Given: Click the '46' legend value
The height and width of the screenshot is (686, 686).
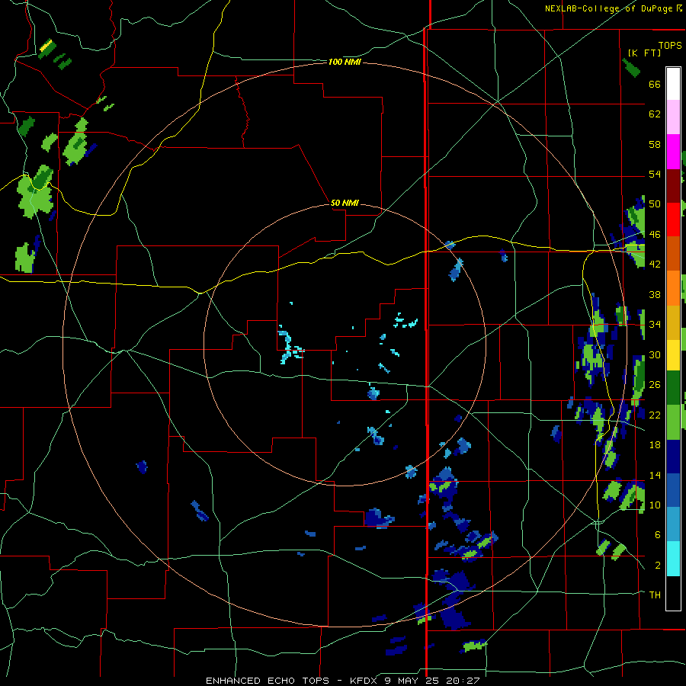Looking at the screenshot, I should (x=655, y=234).
